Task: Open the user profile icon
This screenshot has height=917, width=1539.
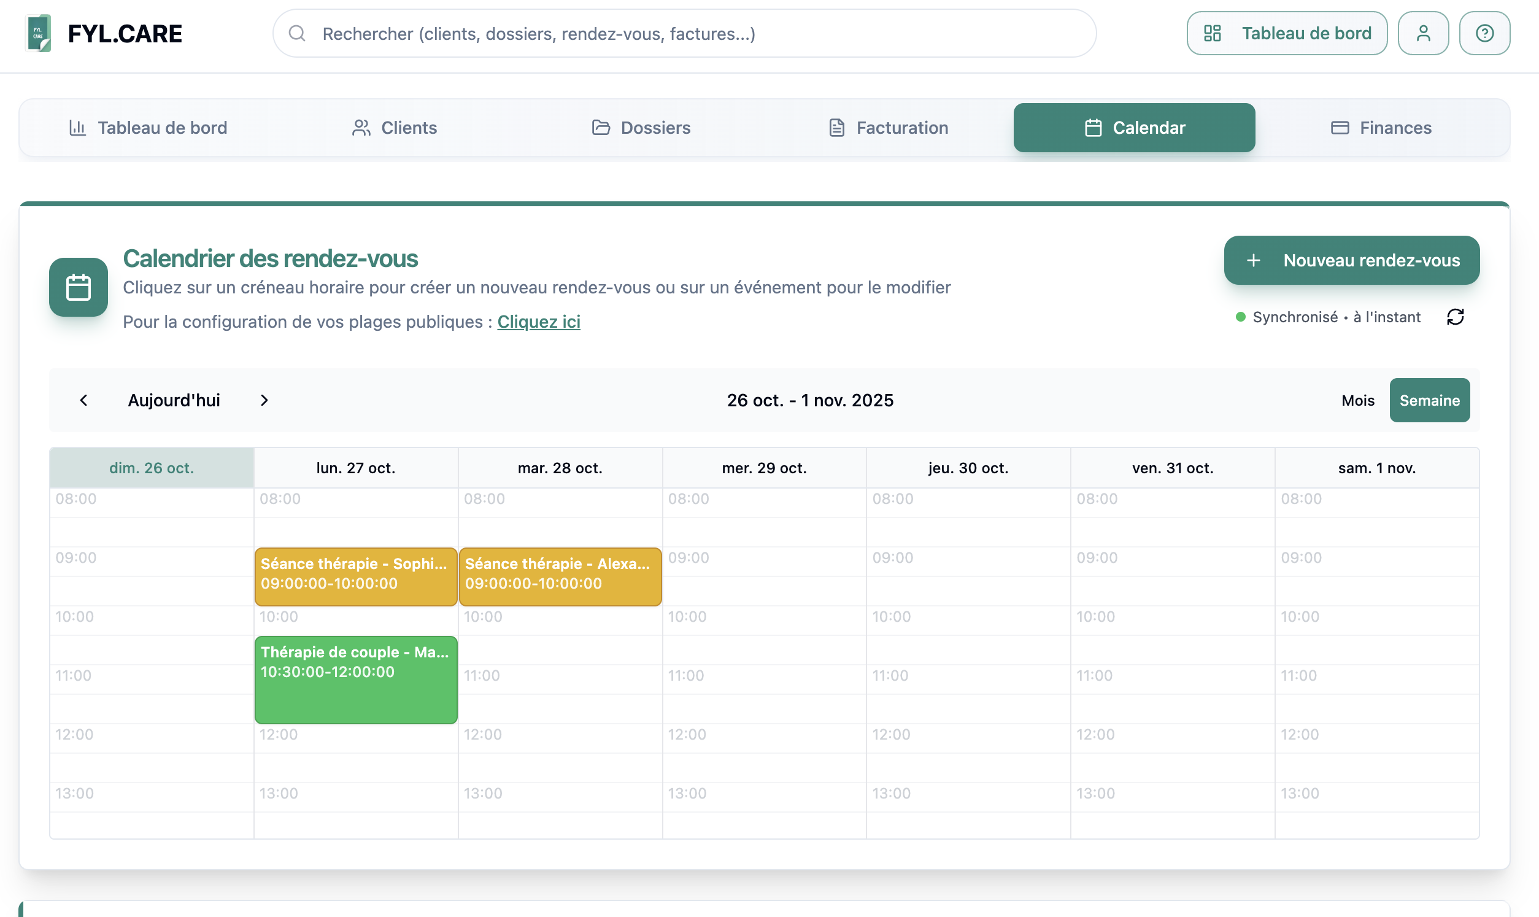Action: click(x=1422, y=33)
